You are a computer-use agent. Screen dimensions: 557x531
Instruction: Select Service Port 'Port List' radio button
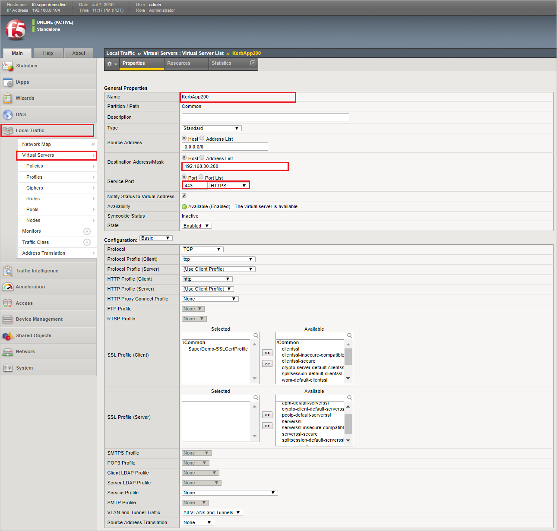pos(201,177)
